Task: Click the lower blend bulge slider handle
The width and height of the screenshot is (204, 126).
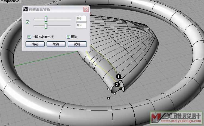Action: click(x=46, y=26)
